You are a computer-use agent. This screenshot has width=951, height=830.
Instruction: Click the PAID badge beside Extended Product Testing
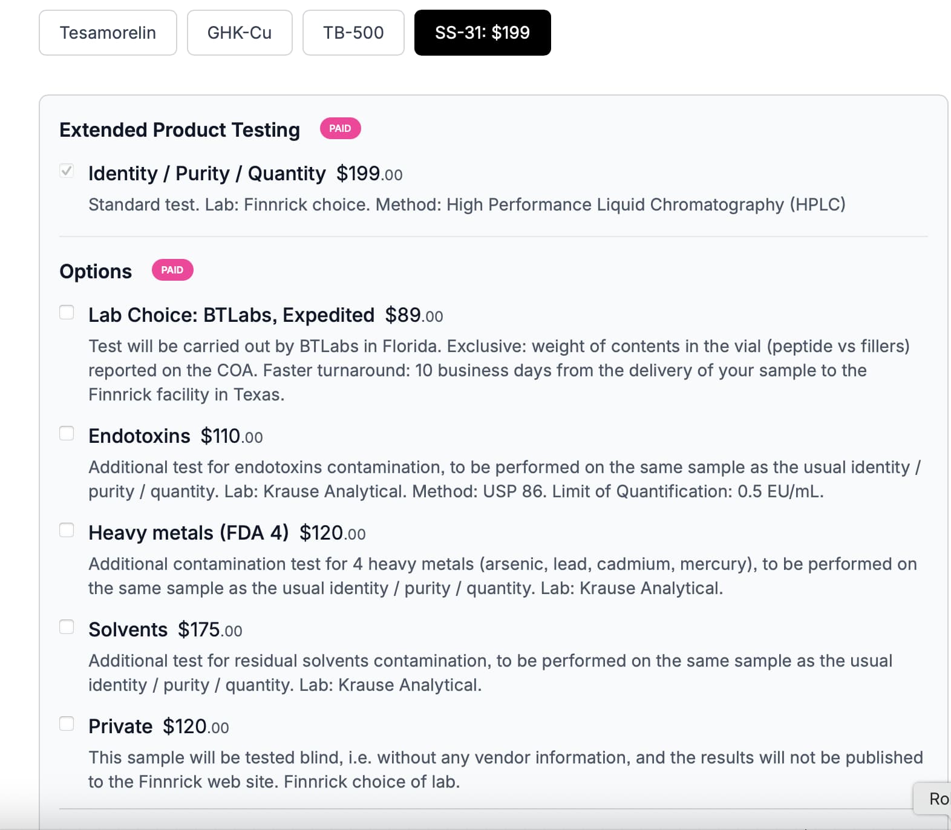click(340, 128)
